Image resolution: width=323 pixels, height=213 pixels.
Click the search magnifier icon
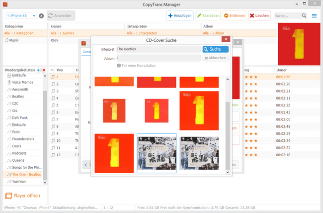click(304, 16)
